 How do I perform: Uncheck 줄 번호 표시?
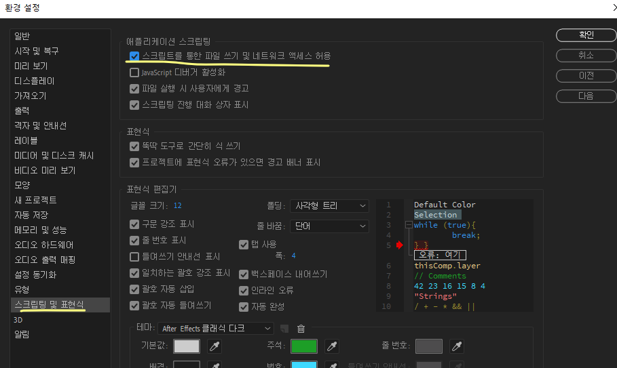[134, 241]
